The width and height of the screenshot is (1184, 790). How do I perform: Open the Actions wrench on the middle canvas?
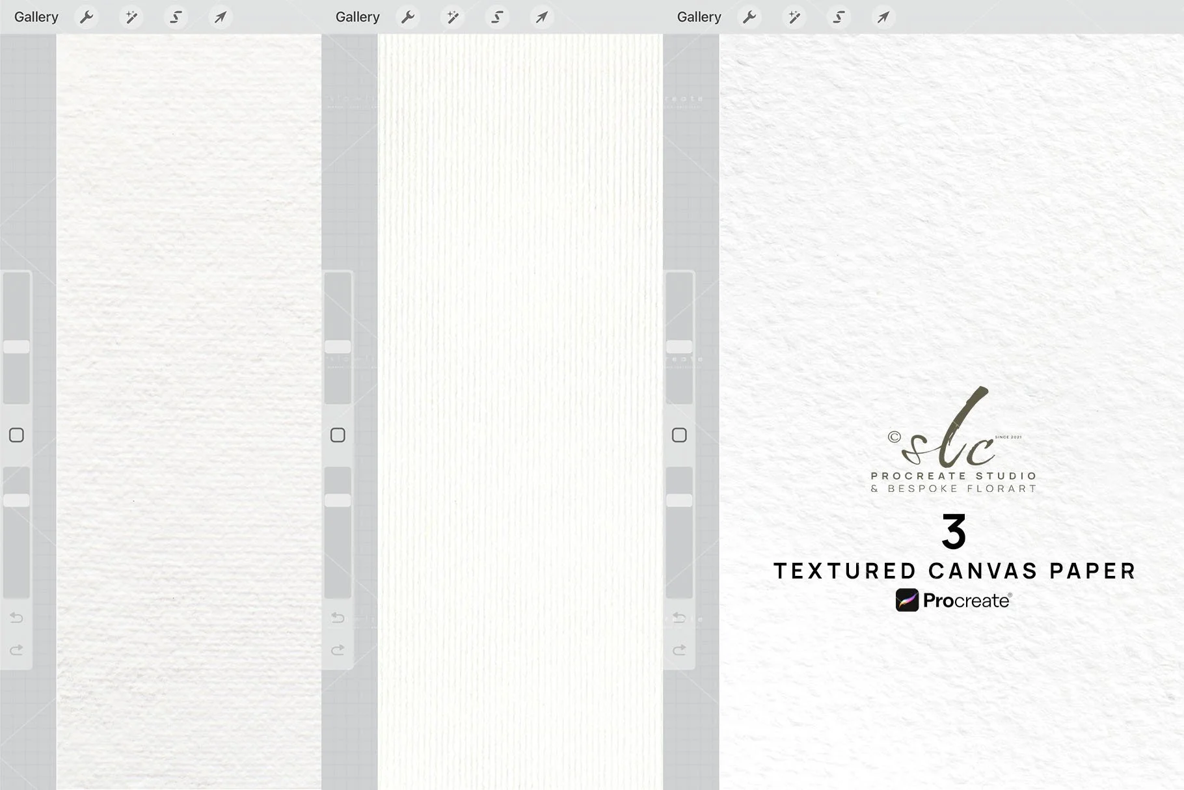pos(409,17)
